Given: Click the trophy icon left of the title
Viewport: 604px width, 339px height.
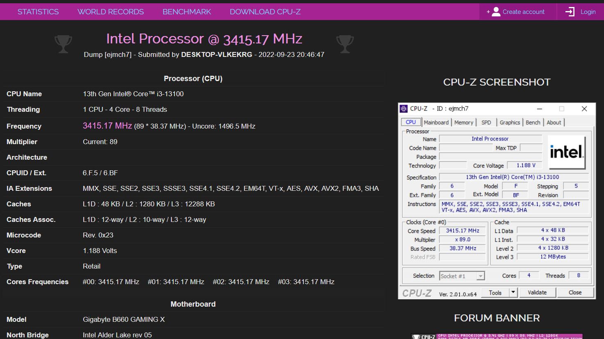Looking at the screenshot, I should tap(64, 43).
